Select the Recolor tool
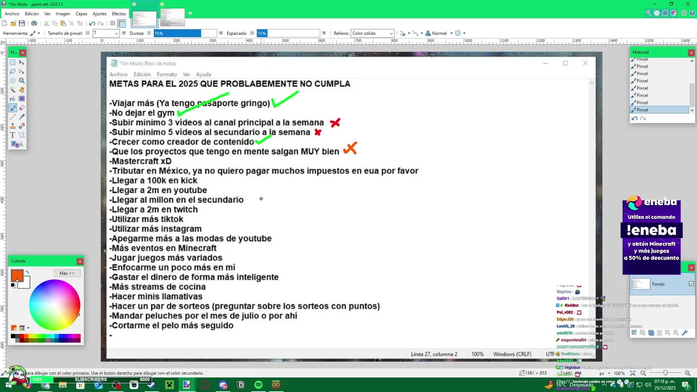Viewport: 697px width, 392px height. coord(22,126)
